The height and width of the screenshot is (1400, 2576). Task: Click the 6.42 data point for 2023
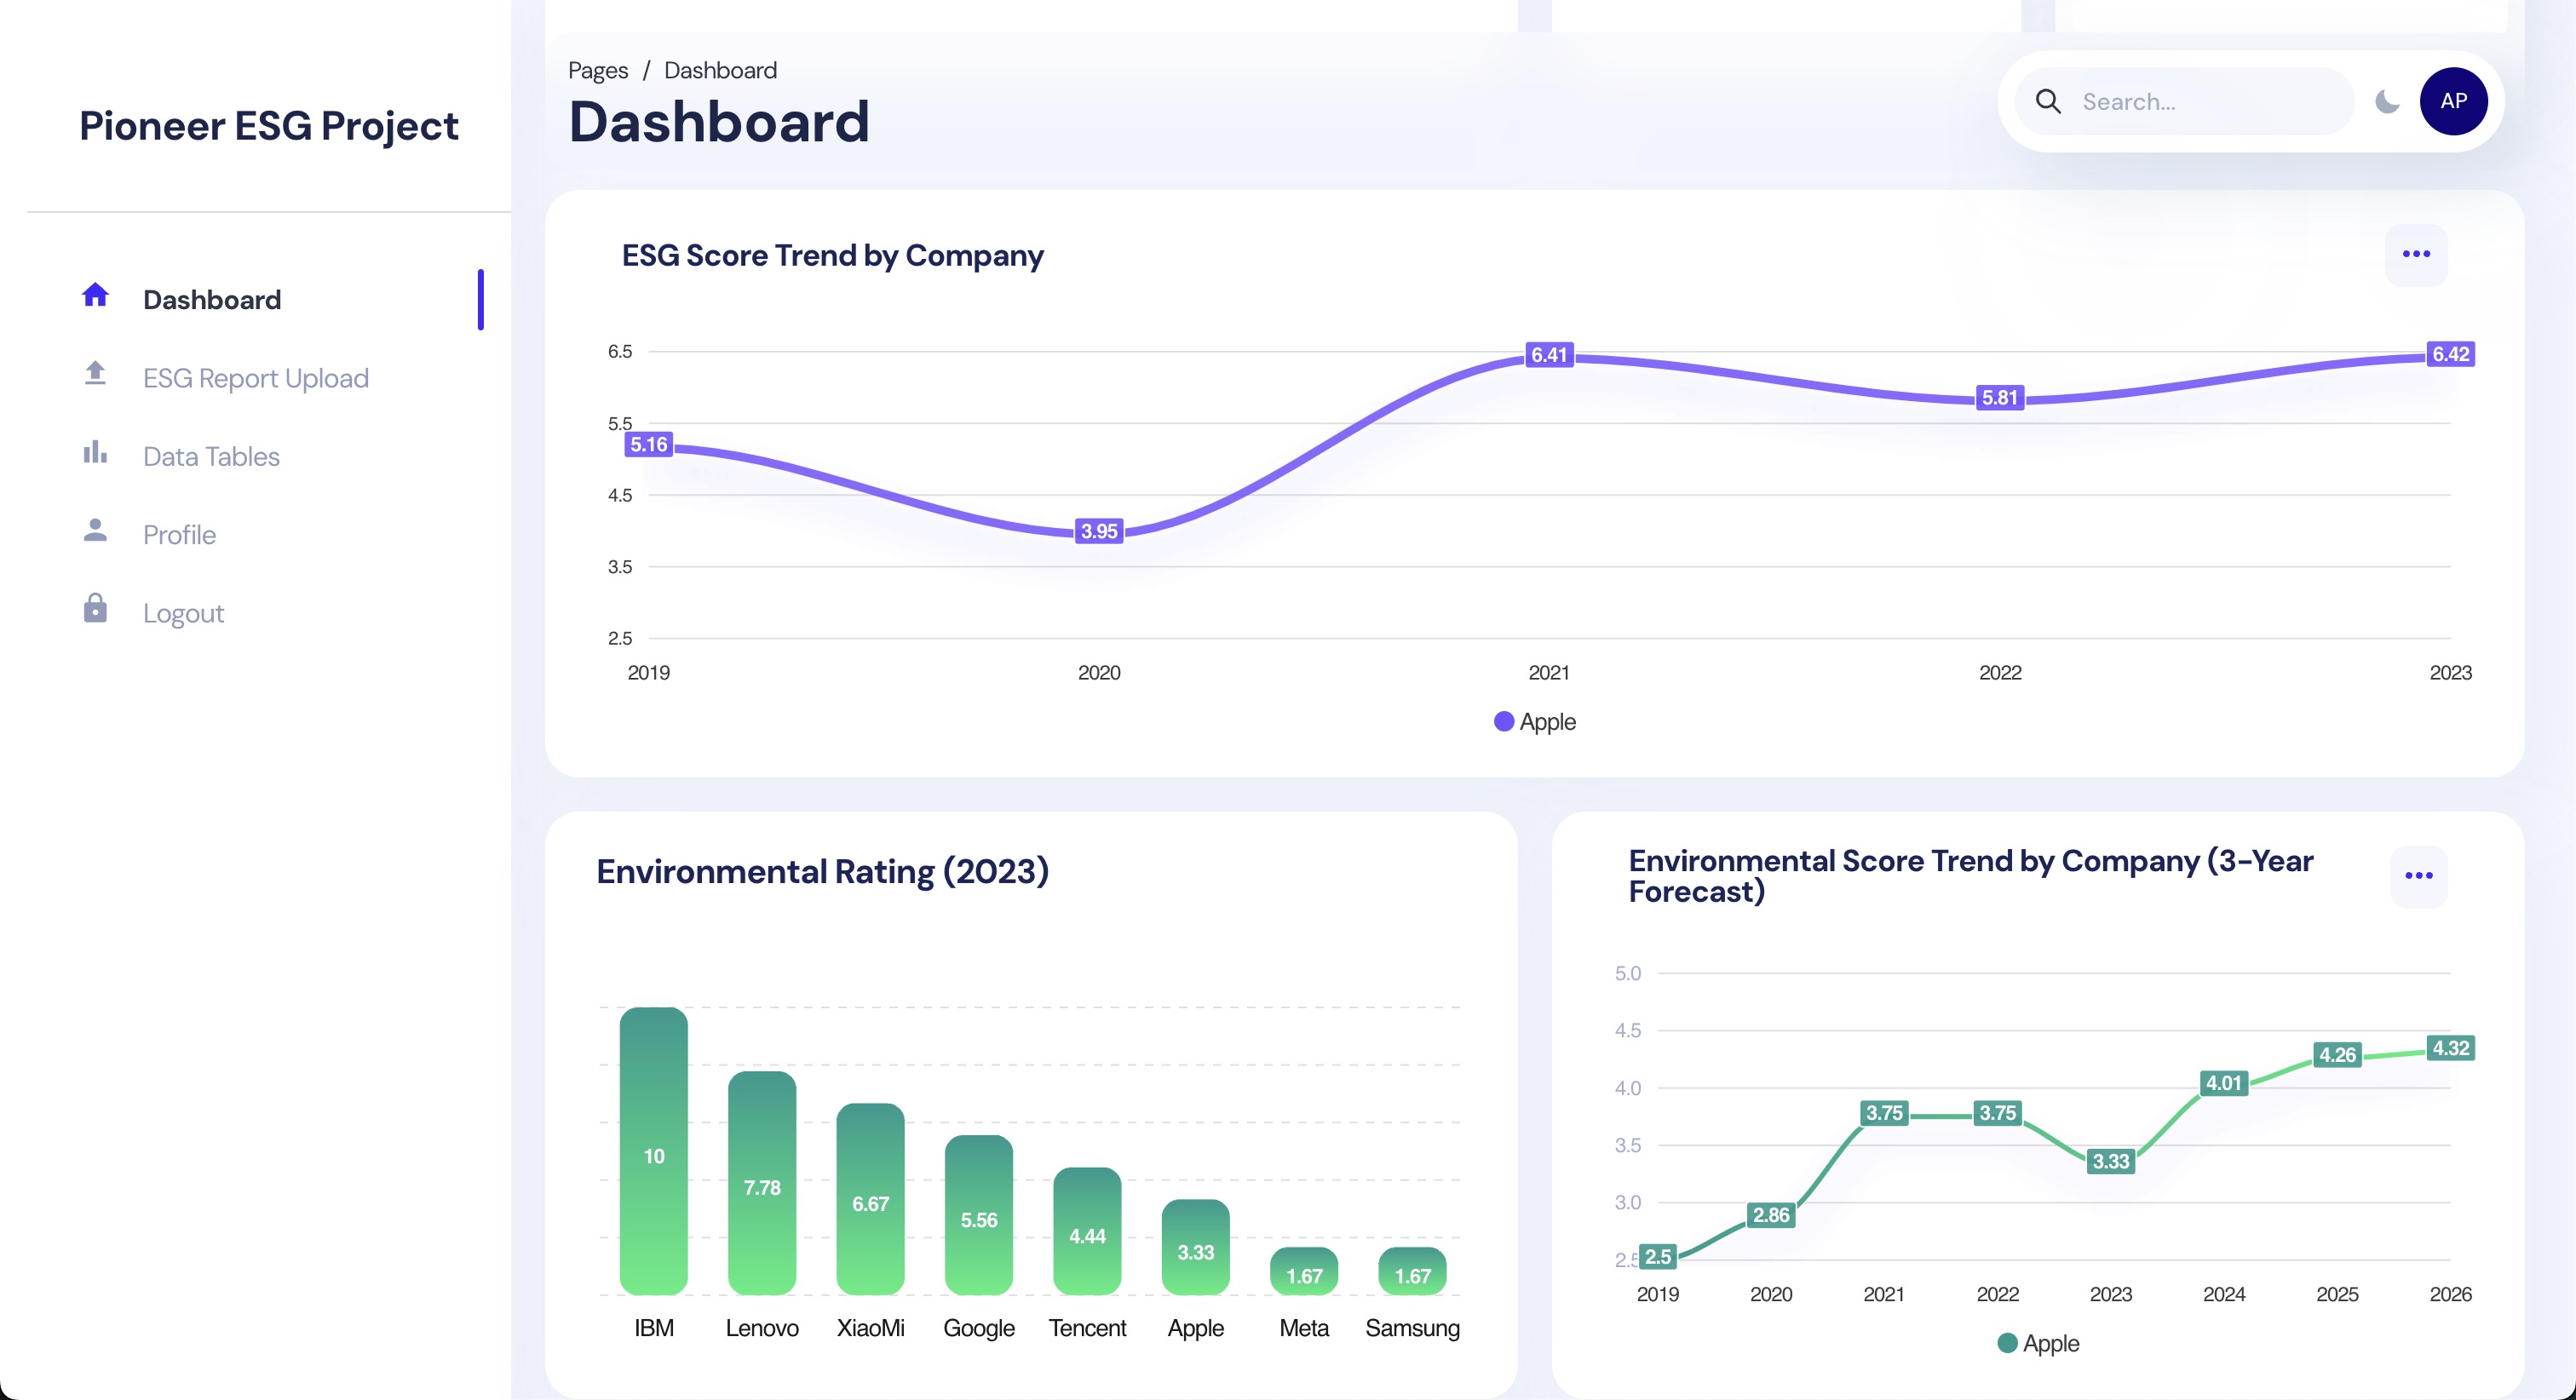(x=2451, y=354)
